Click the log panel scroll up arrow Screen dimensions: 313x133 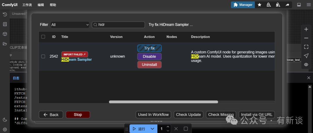(x=310, y=87)
